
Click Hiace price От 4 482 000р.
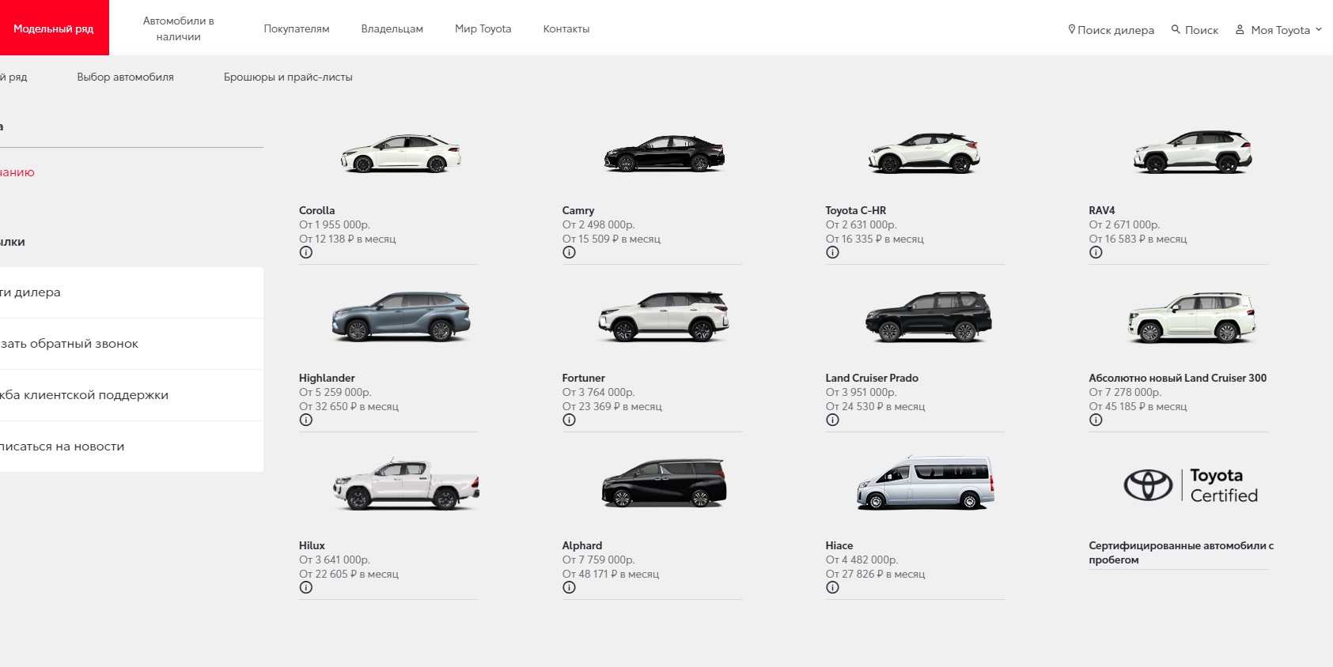click(862, 560)
